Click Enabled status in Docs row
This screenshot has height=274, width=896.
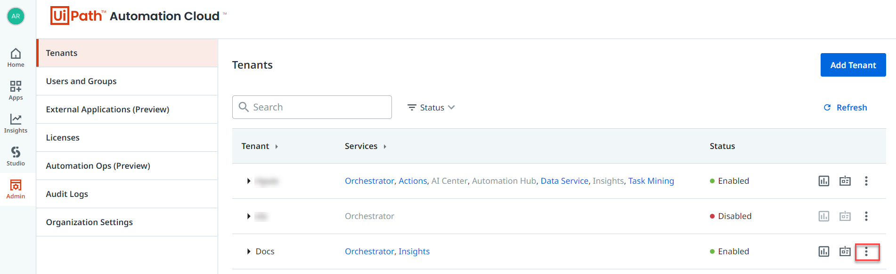[733, 251]
